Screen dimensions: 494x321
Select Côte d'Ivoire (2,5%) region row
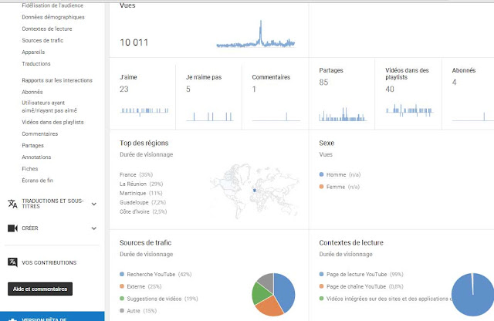[x=143, y=211]
